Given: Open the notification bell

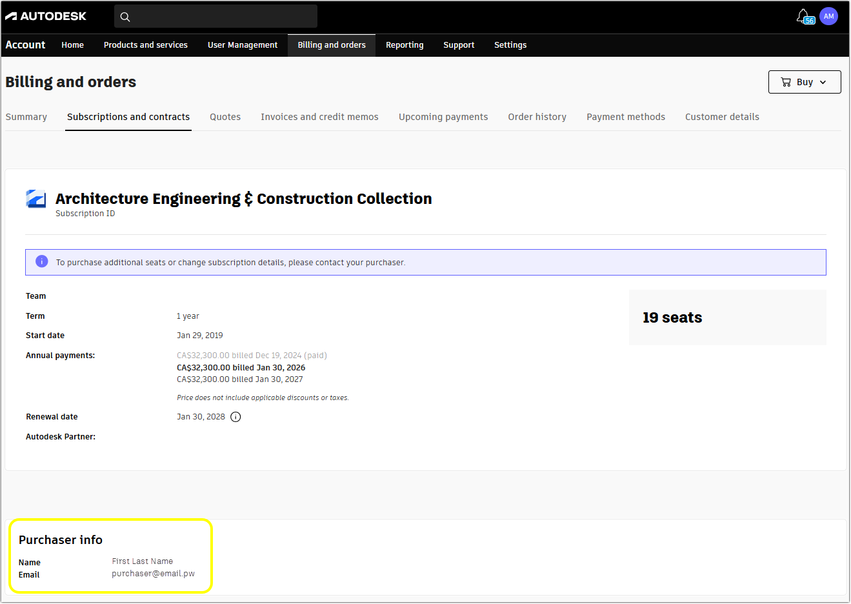Looking at the screenshot, I should coord(803,15).
